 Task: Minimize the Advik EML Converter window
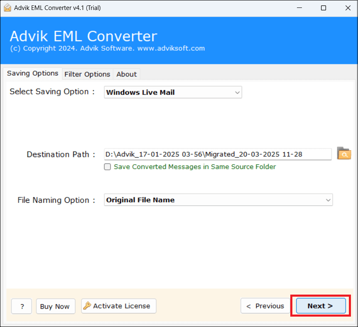point(299,8)
